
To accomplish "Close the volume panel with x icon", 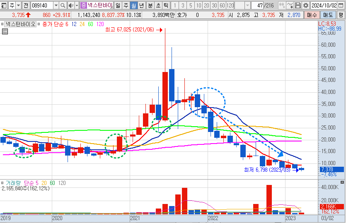I will point(342,182).
